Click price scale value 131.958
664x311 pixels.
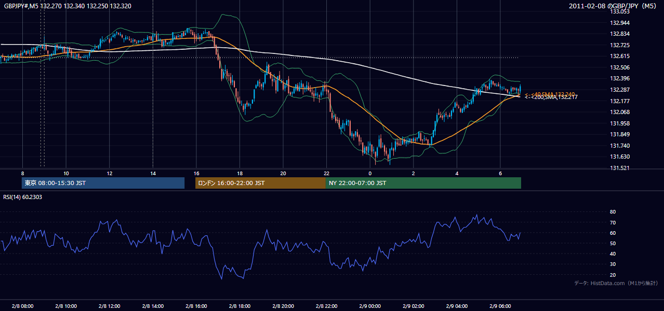point(620,123)
